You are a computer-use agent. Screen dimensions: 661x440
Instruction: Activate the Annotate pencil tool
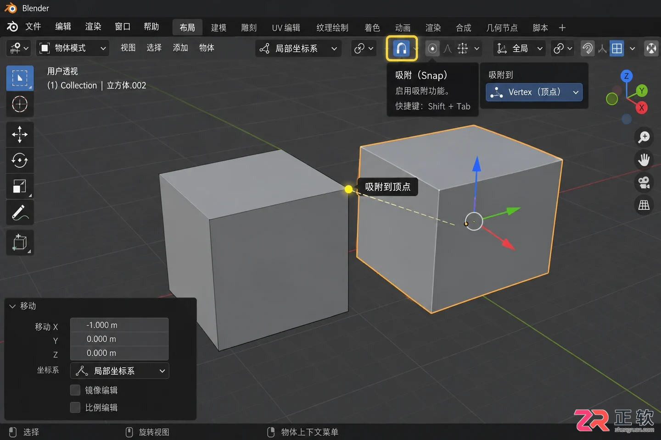20,213
